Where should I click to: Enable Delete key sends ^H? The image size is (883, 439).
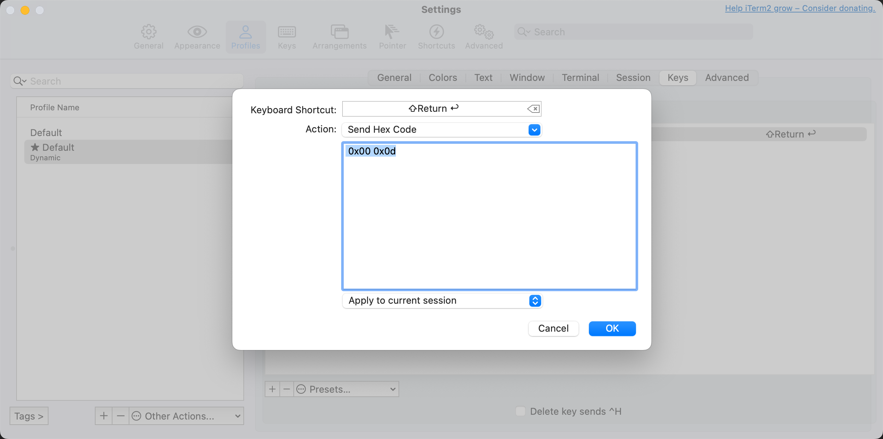pos(520,411)
